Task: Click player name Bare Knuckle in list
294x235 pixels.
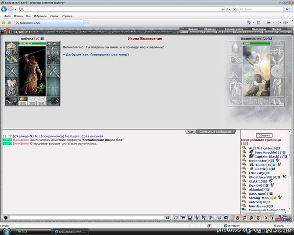Action: [265, 152]
